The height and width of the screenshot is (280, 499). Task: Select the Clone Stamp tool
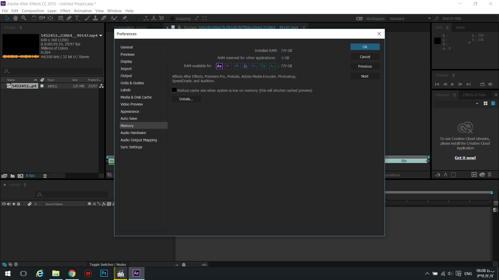pos(95,18)
